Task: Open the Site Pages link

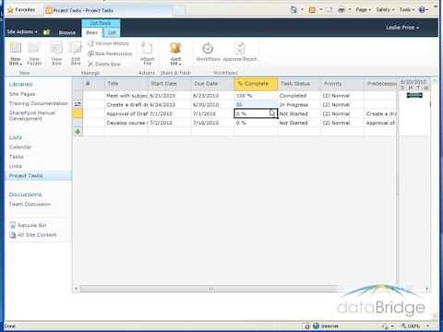Action: coord(22,94)
